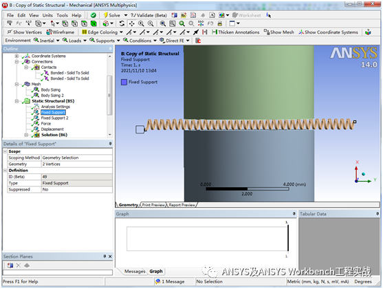This screenshot has width=383, height=289.
Task: Click Validate (Beta) button
Action: (149, 15)
